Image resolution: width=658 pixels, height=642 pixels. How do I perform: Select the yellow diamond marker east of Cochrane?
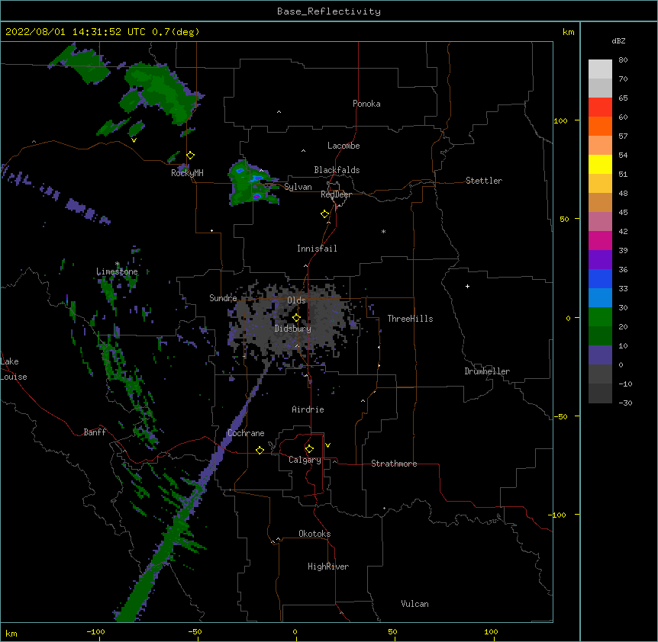[x=260, y=450]
